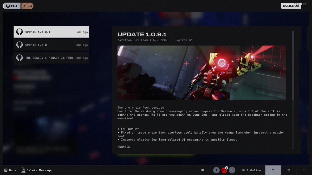Screen dimensions: 312x175
Task: Open THE SEASON 1 FINALE IS HERE message
Action: [51, 58]
